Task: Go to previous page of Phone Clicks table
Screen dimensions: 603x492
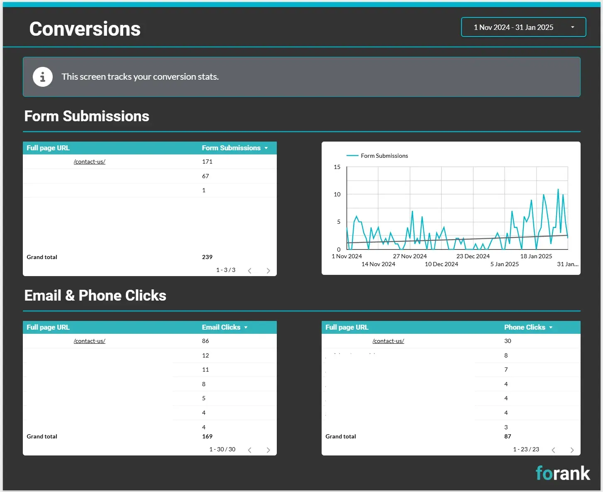Action: click(x=554, y=450)
